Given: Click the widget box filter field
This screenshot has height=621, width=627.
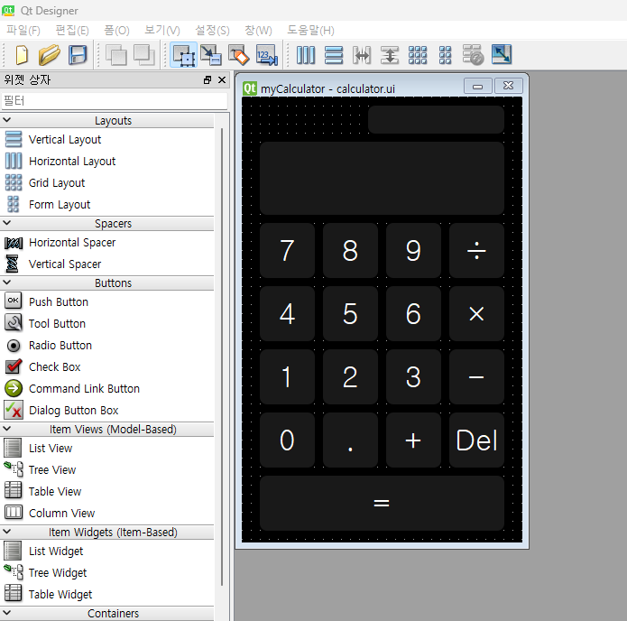Looking at the screenshot, I should (x=115, y=100).
